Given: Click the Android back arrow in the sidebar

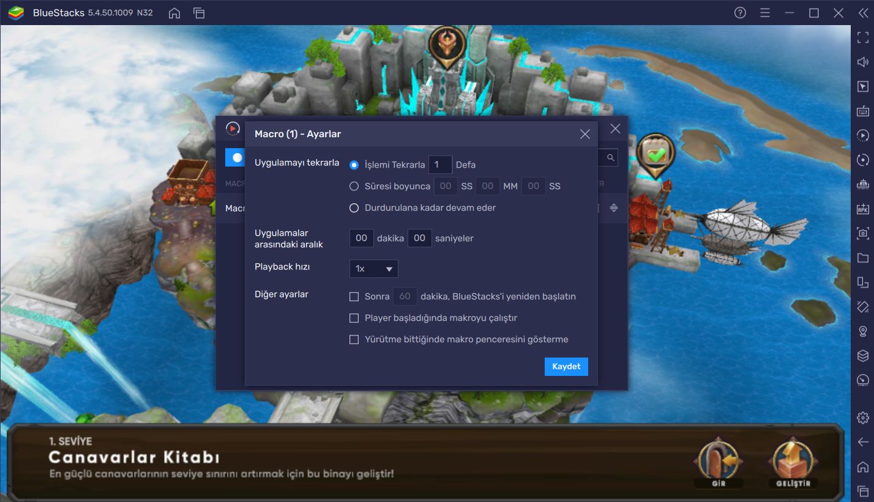Looking at the screenshot, I should pyautogui.click(x=863, y=442).
